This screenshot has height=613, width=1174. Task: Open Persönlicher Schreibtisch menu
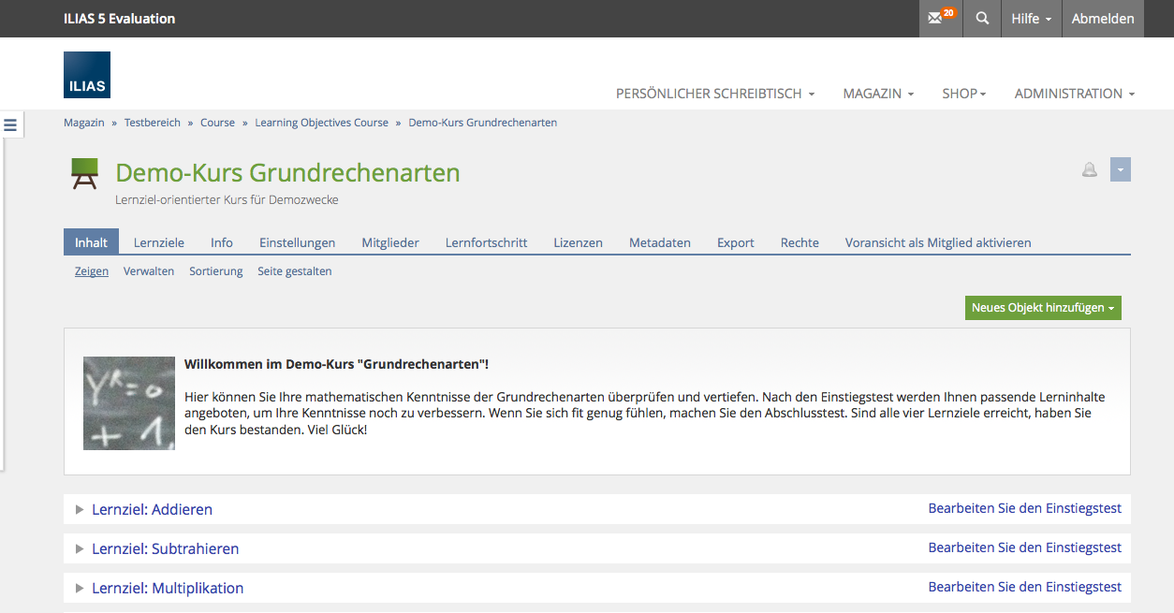pos(714,94)
